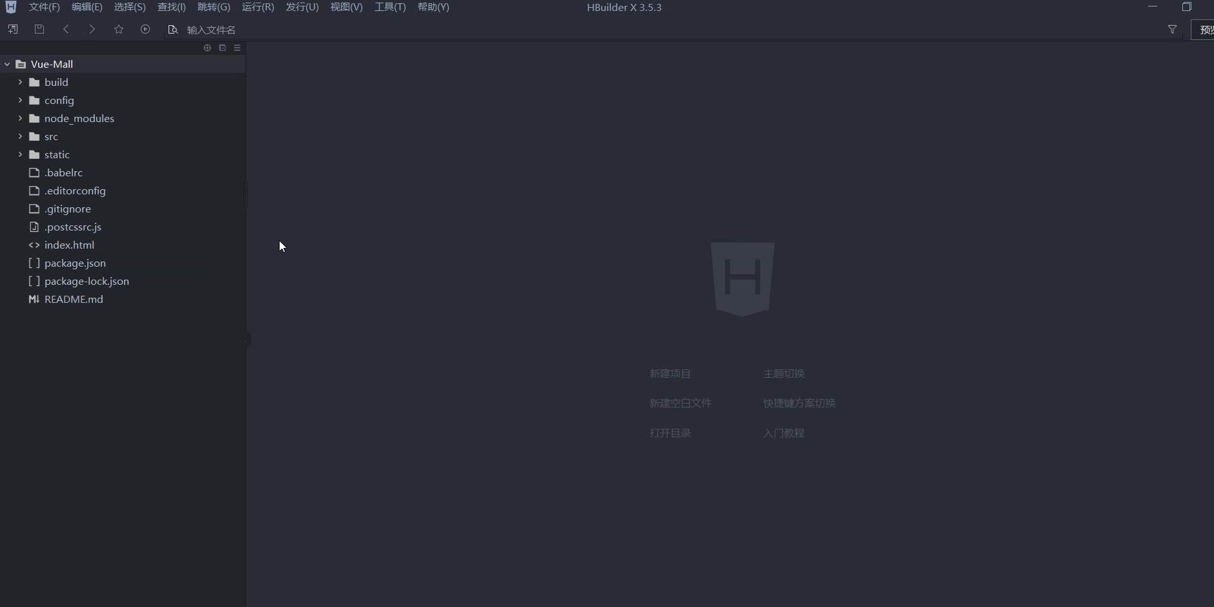
Task: Collapse the Vue-Mall project tree
Action: coord(7,64)
